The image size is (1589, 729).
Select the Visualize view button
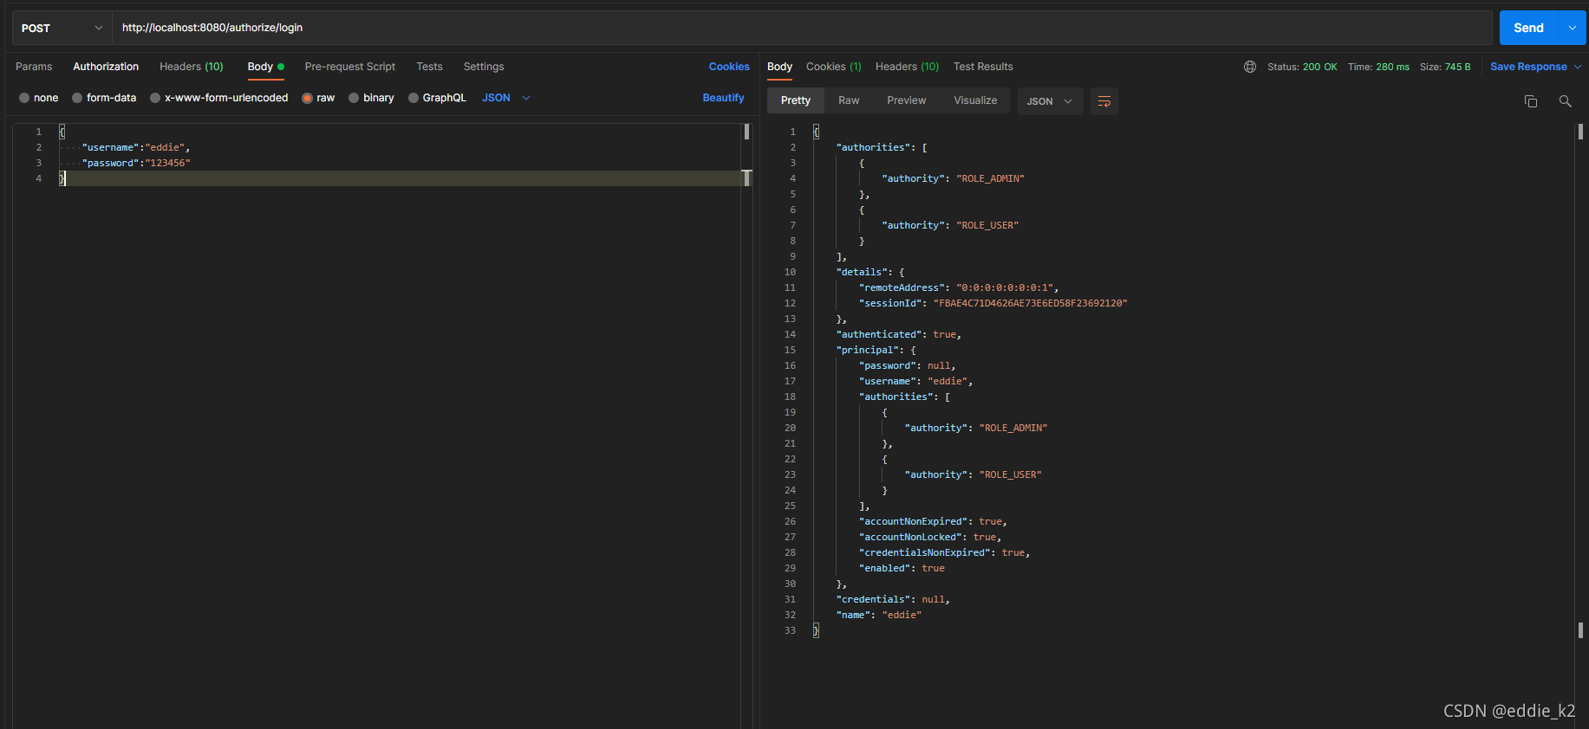tap(975, 100)
